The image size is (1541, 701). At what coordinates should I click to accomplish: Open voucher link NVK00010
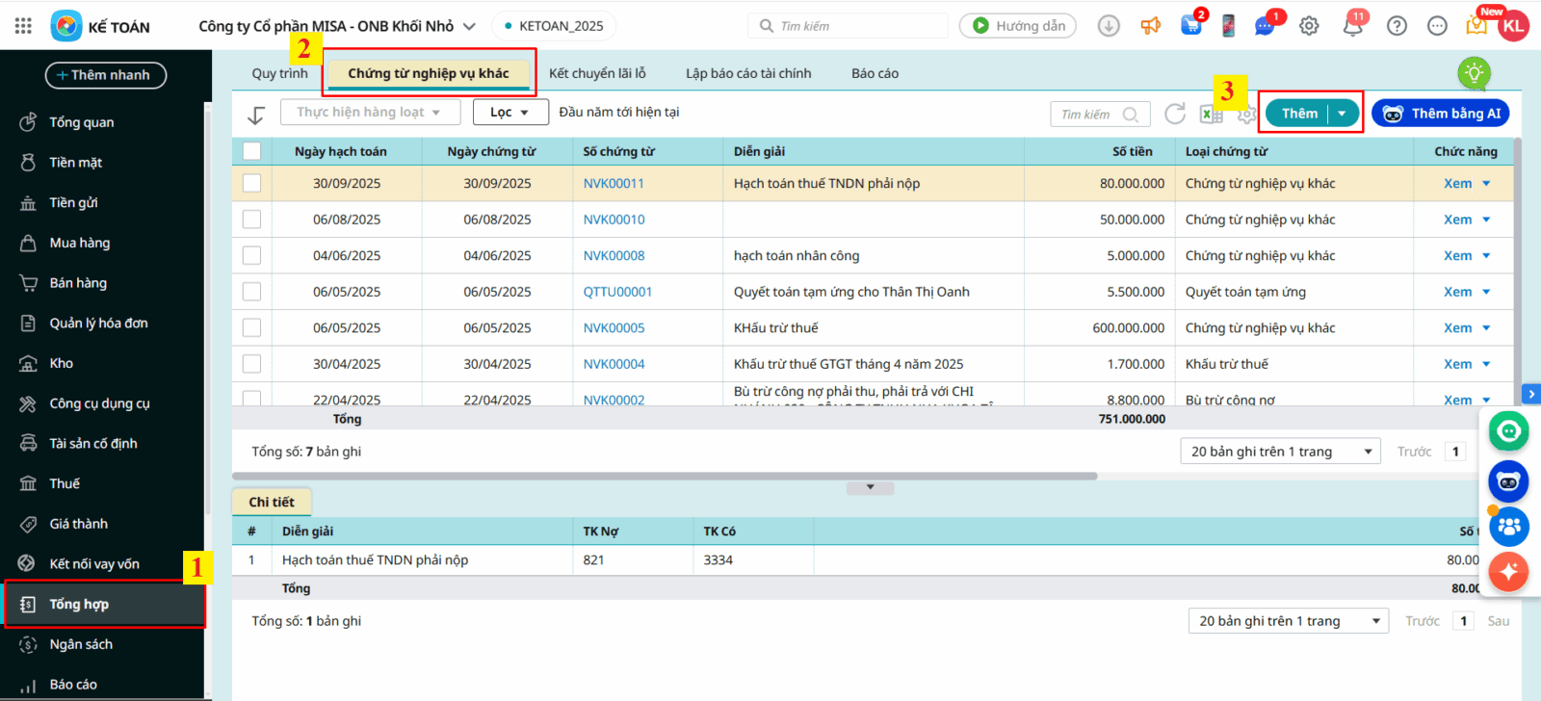614,220
